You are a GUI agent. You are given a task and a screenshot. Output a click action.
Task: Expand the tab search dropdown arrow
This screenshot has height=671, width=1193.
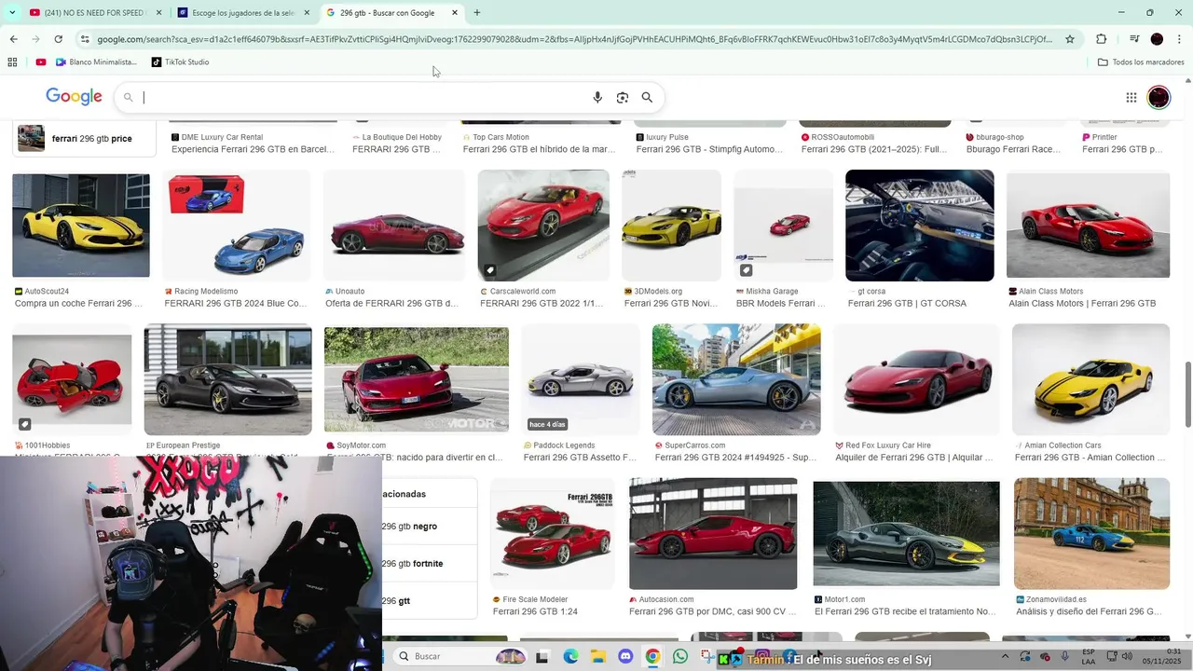(x=12, y=13)
